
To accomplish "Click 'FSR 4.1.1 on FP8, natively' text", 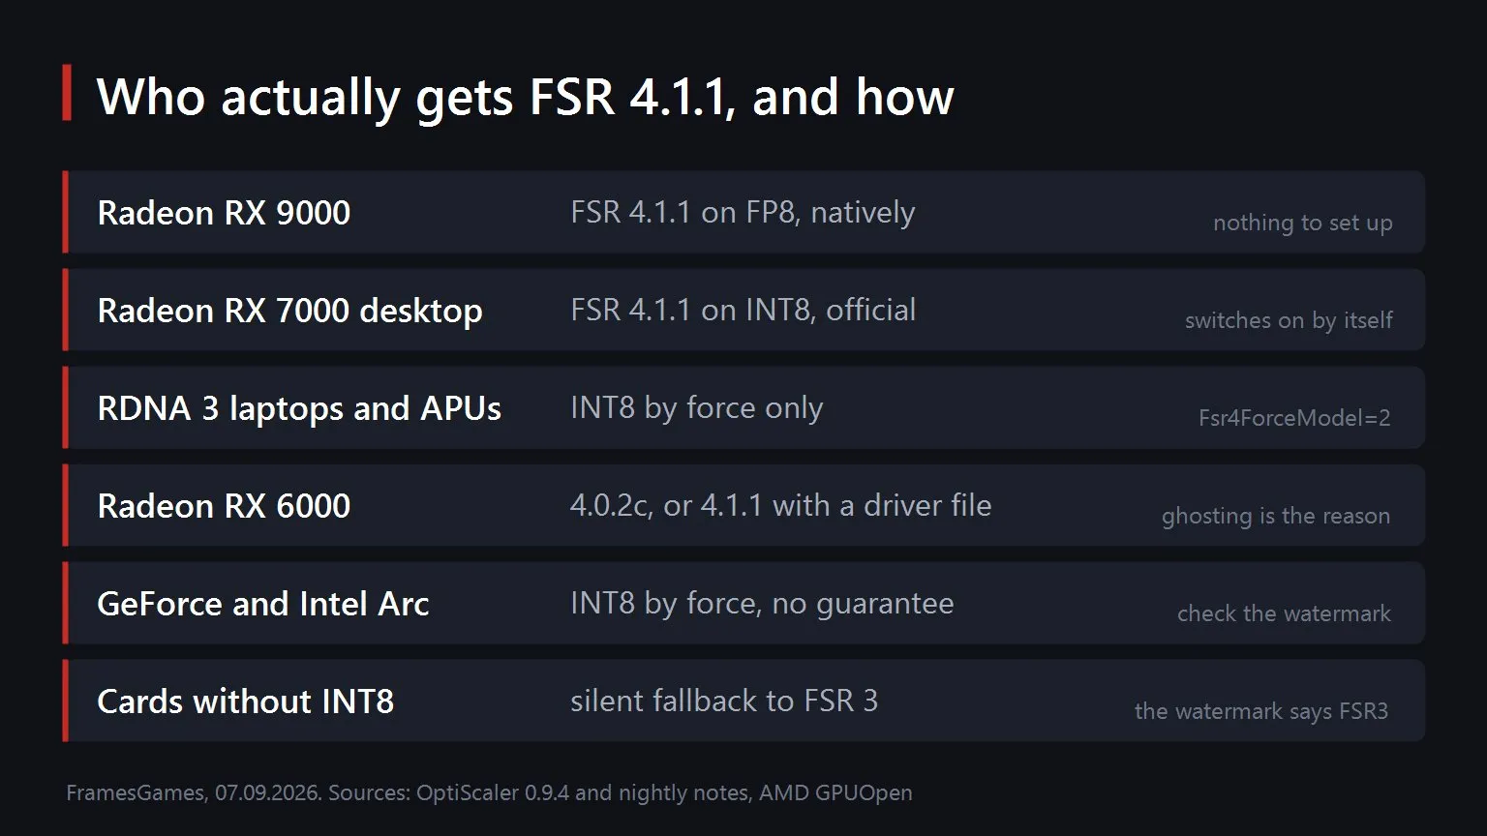I will [x=743, y=212].
